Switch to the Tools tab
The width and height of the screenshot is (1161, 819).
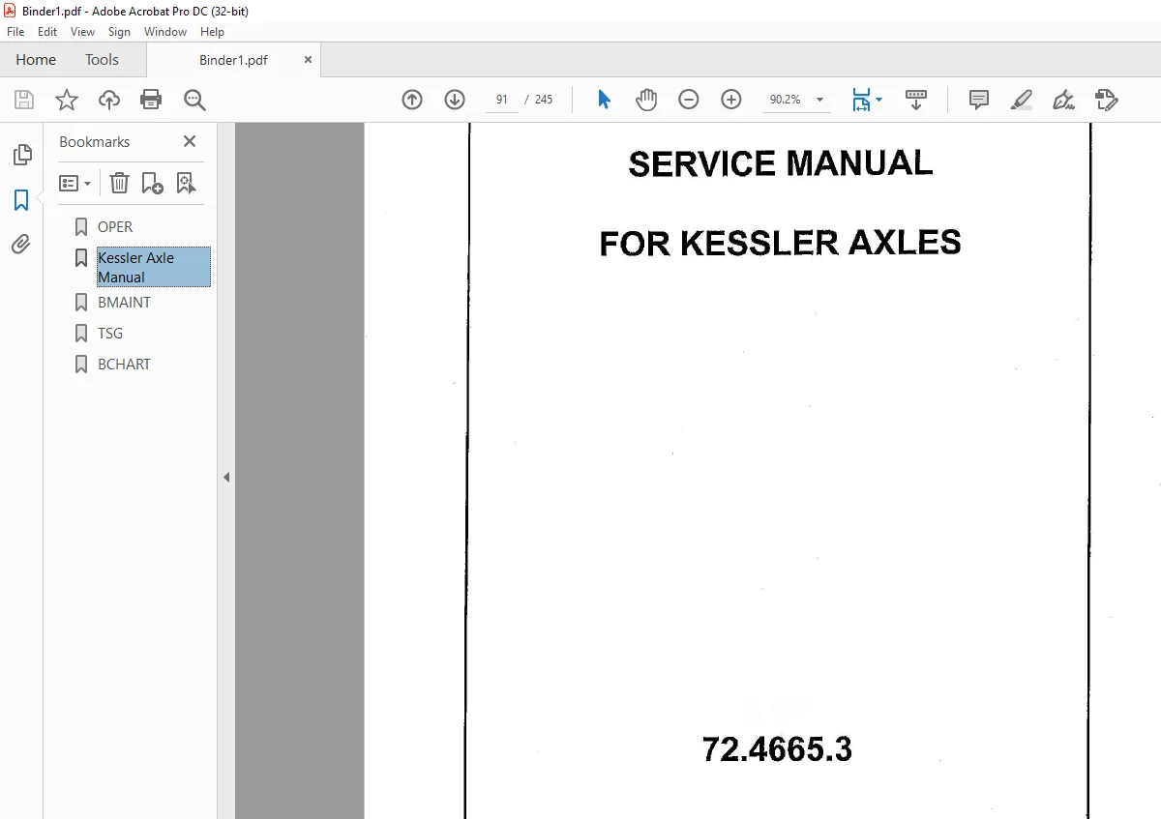(102, 60)
